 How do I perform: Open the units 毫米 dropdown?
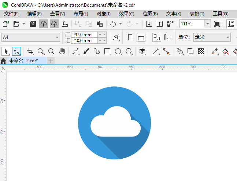(212, 37)
